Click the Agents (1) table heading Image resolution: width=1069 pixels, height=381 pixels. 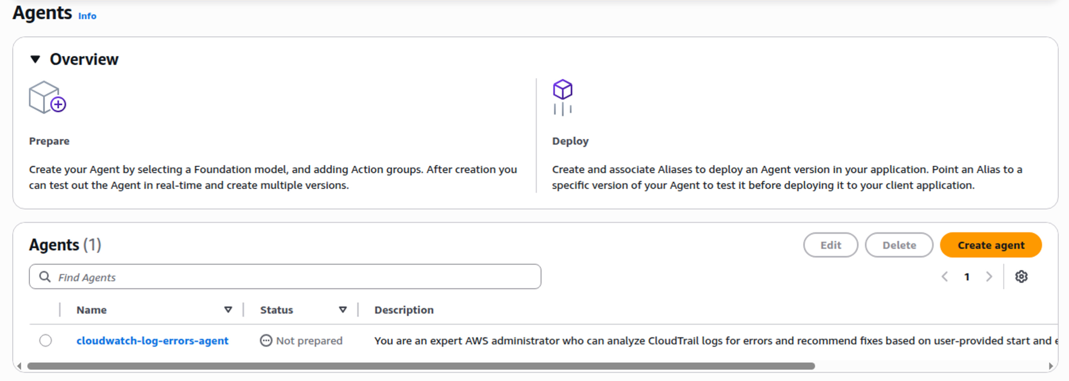[x=65, y=245]
